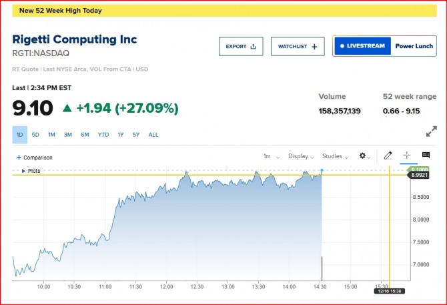Viewport: 447px width, 305px height.
Task: Open chart settings gear
Action: click(x=363, y=156)
